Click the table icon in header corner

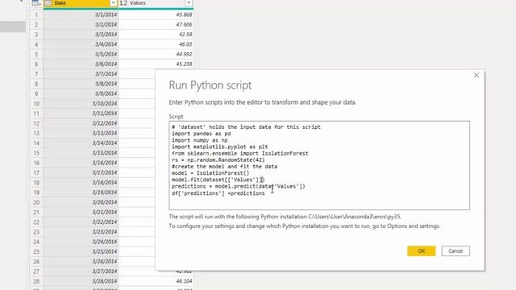coord(35,3)
